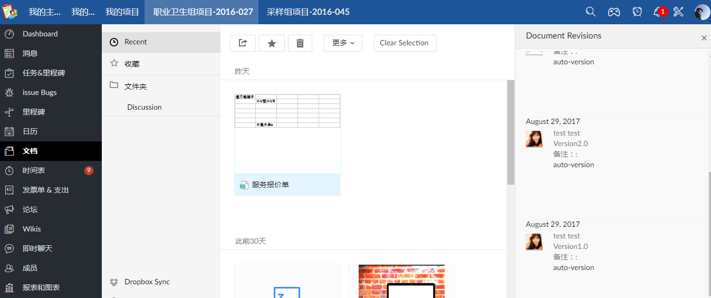Click the share/export toolbar icon
Image resolution: width=711 pixels, height=298 pixels.
coord(243,43)
